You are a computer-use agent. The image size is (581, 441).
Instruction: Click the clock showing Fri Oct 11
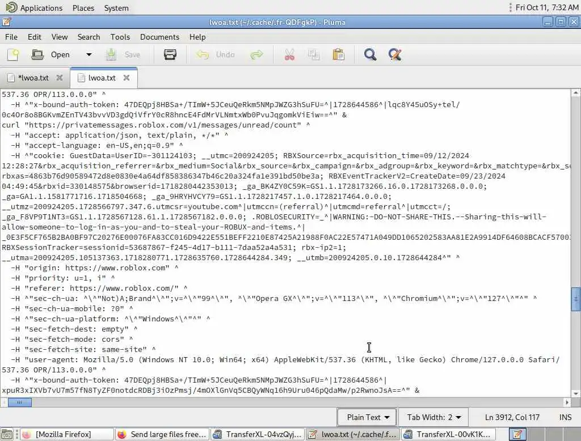pos(547,7)
